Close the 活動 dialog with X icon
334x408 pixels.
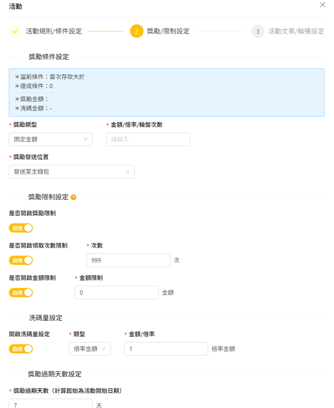322,5
